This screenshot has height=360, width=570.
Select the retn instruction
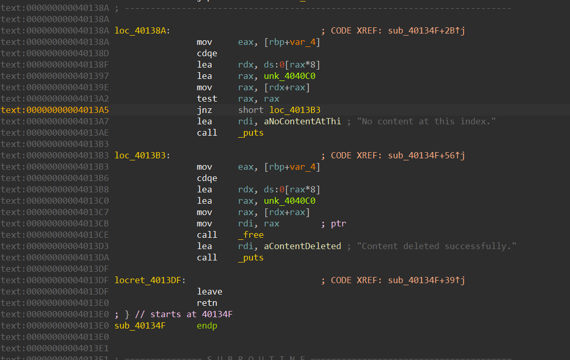click(x=207, y=303)
